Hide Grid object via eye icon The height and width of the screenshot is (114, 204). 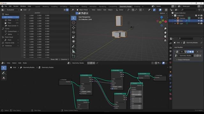199,21
